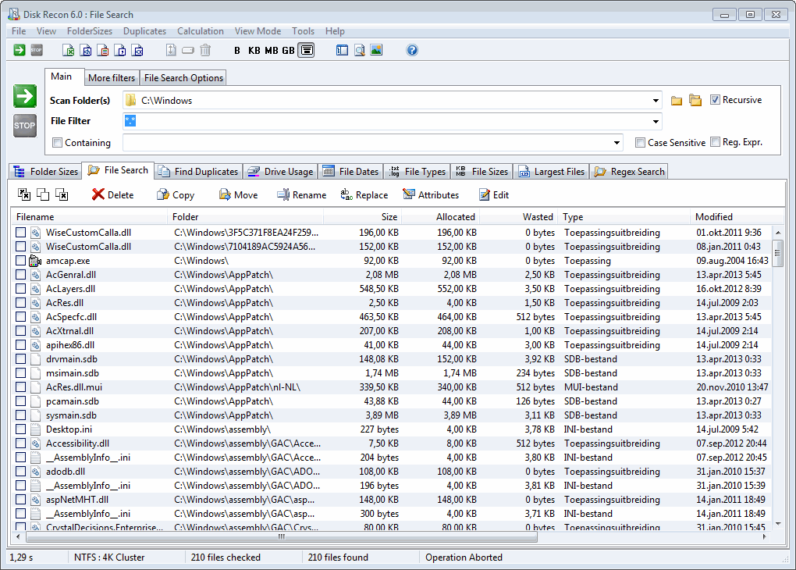Browse for scan folder icon
The width and height of the screenshot is (796, 570).
pos(676,101)
